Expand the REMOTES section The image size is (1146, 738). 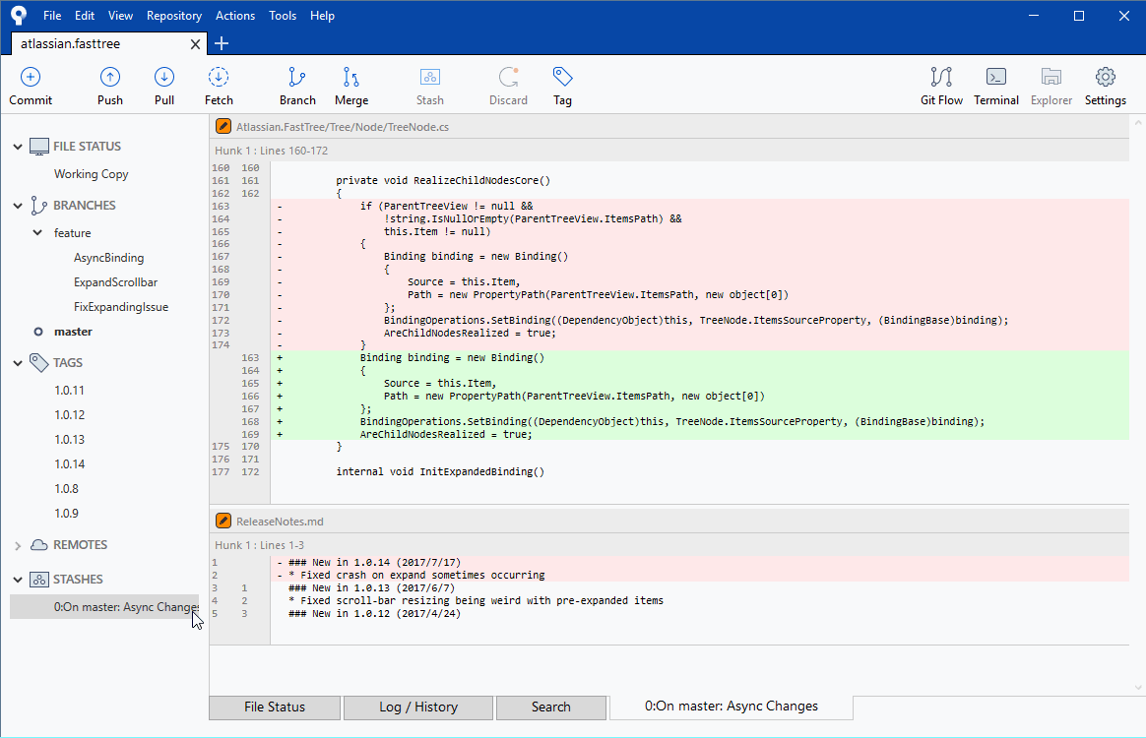click(18, 545)
